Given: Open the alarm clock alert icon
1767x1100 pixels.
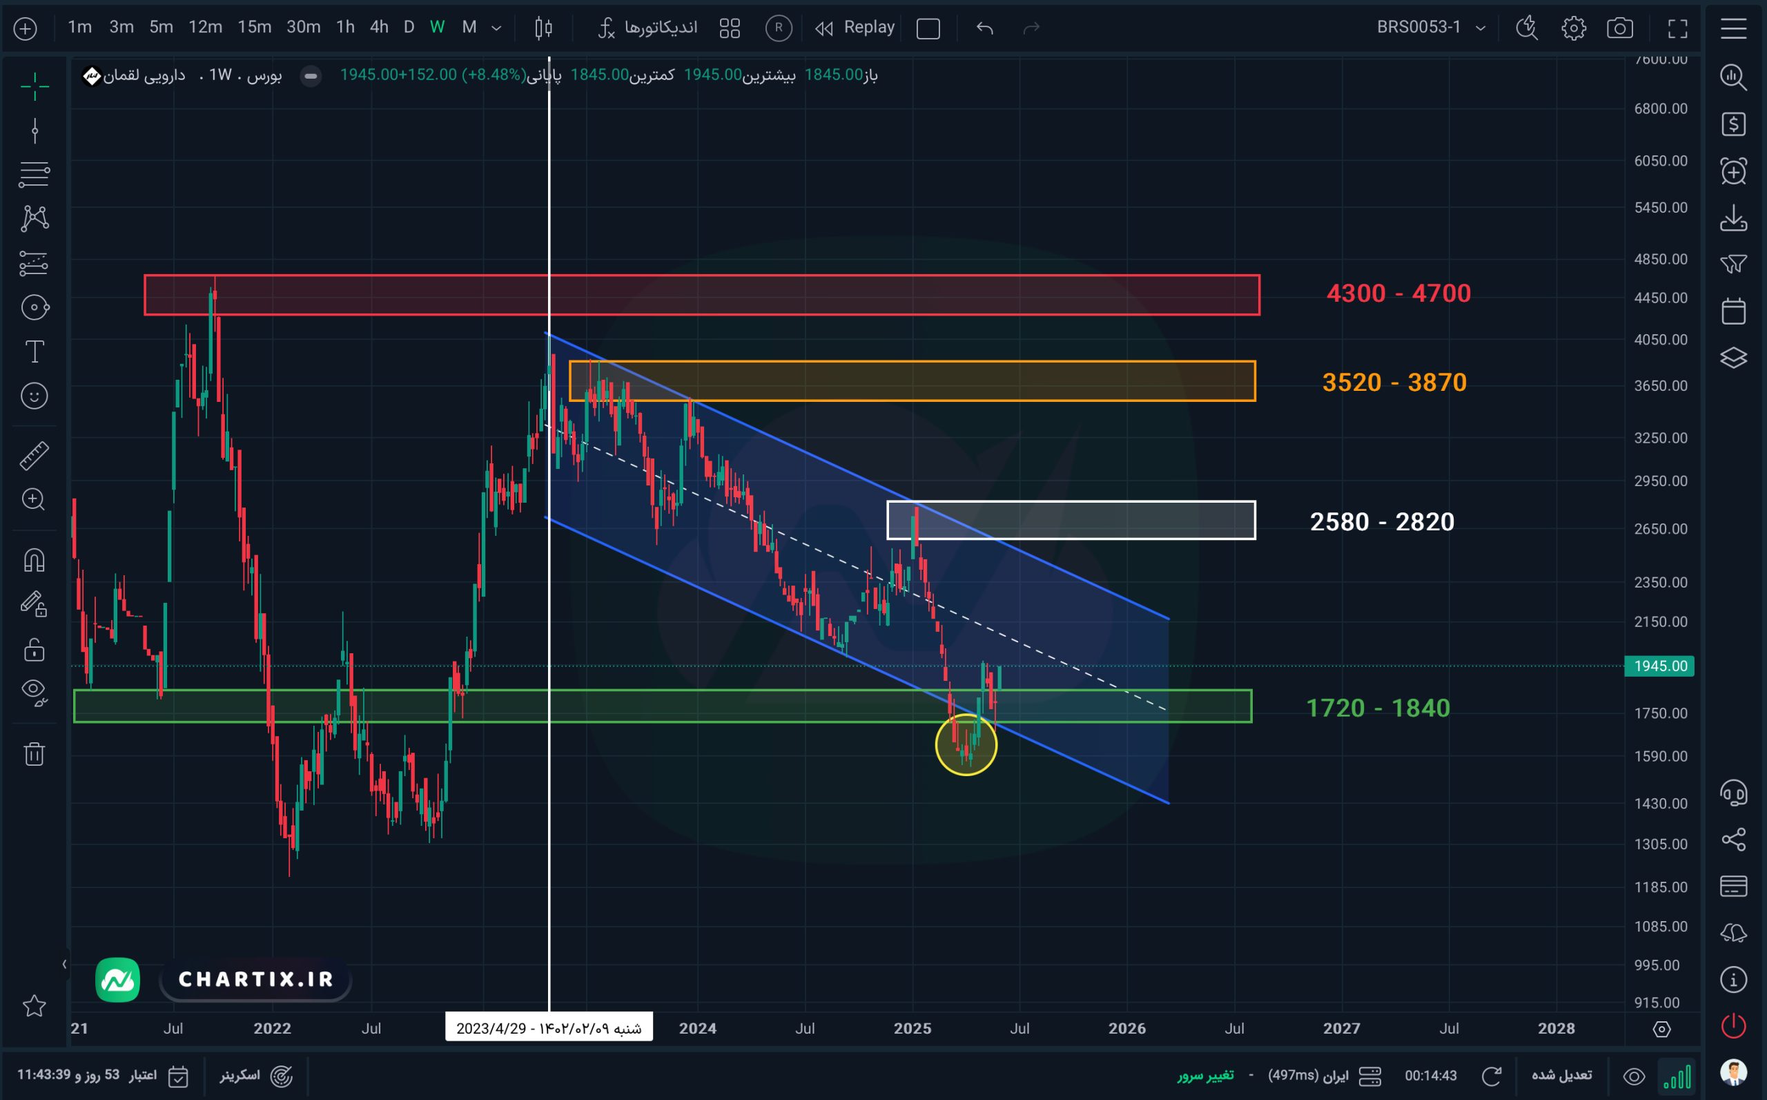Looking at the screenshot, I should pos(1734,171).
